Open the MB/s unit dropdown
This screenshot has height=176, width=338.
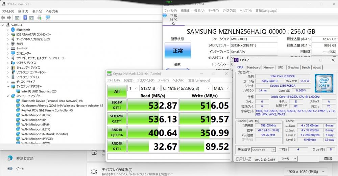[x=221, y=88]
